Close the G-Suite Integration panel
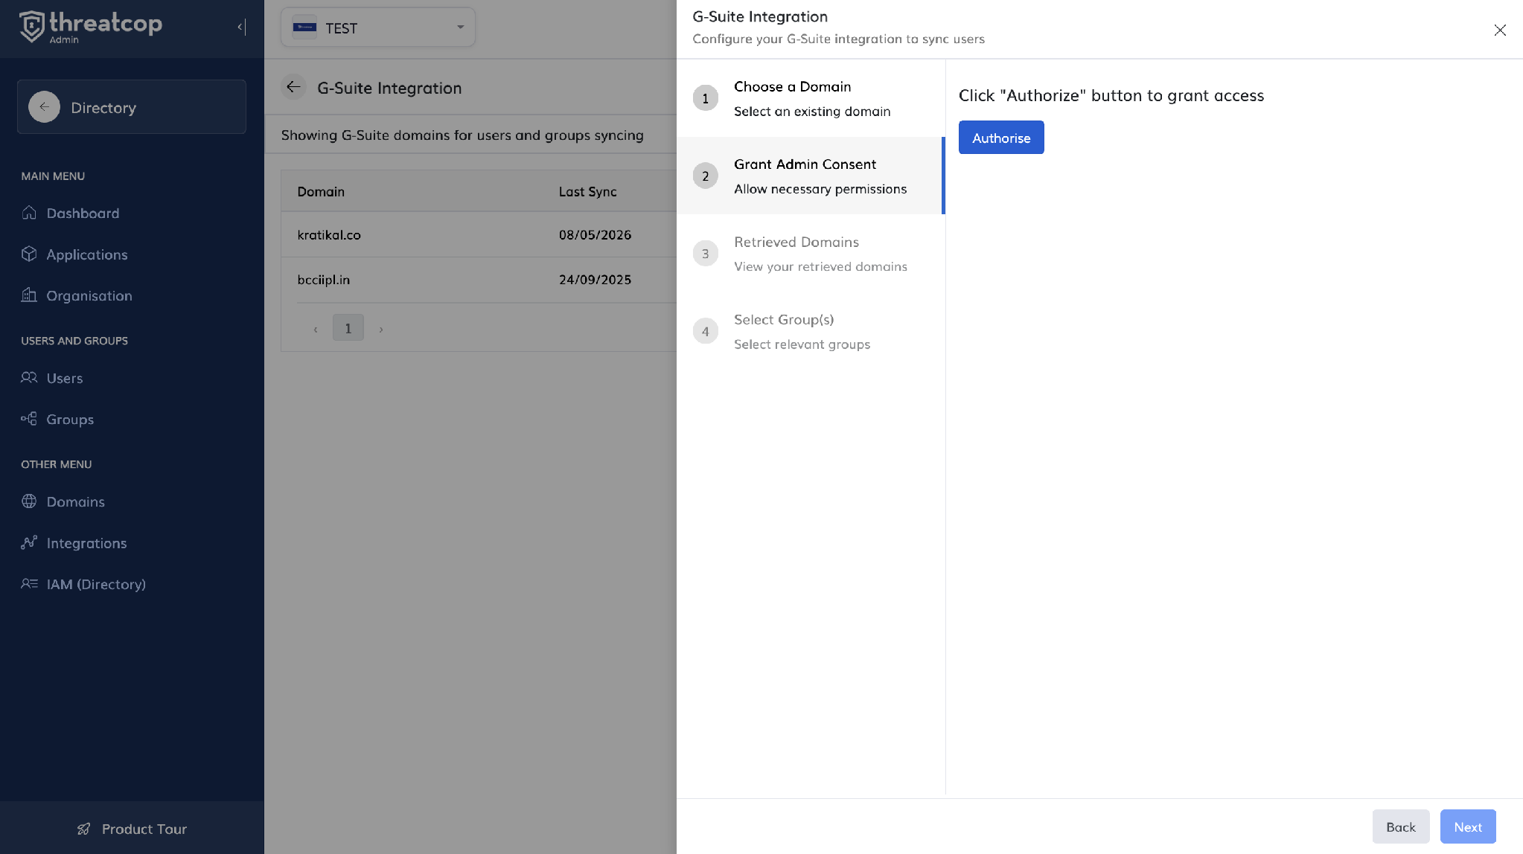The image size is (1523, 854). 1500,30
